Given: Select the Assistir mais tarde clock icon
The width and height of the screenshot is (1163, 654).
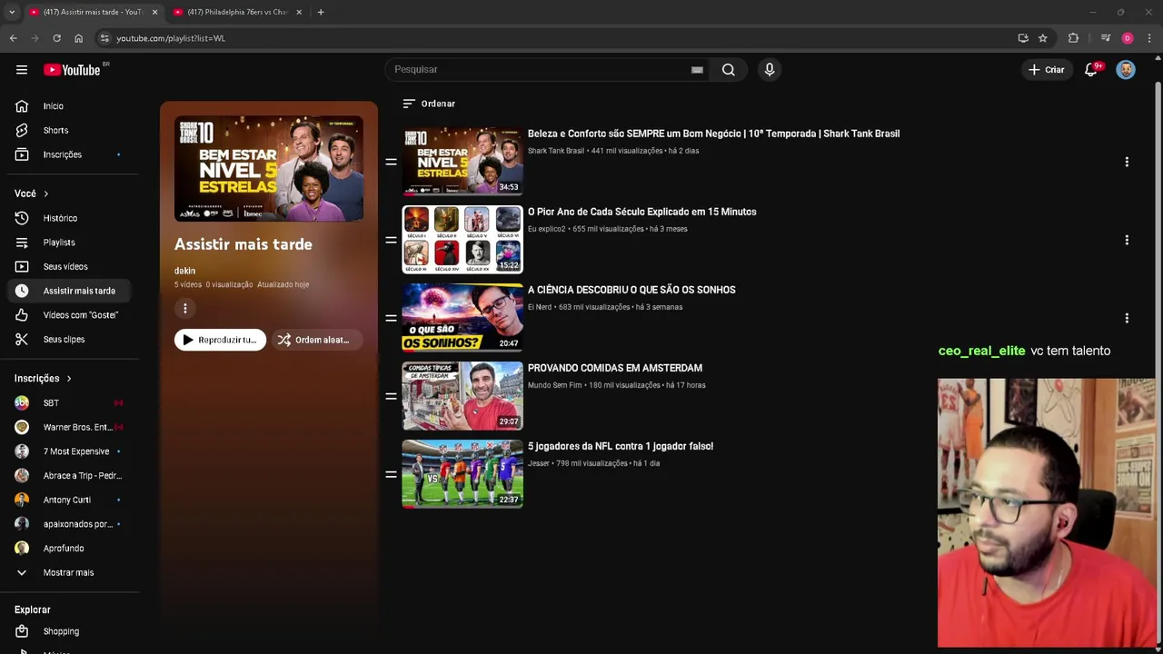Looking at the screenshot, I should (x=22, y=291).
